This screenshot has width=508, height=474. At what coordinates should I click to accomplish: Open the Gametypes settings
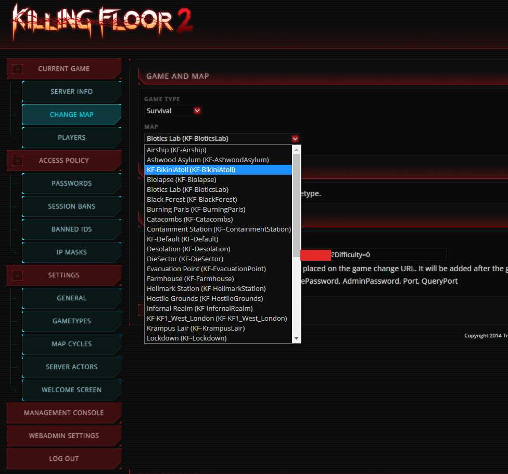pos(72,321)
